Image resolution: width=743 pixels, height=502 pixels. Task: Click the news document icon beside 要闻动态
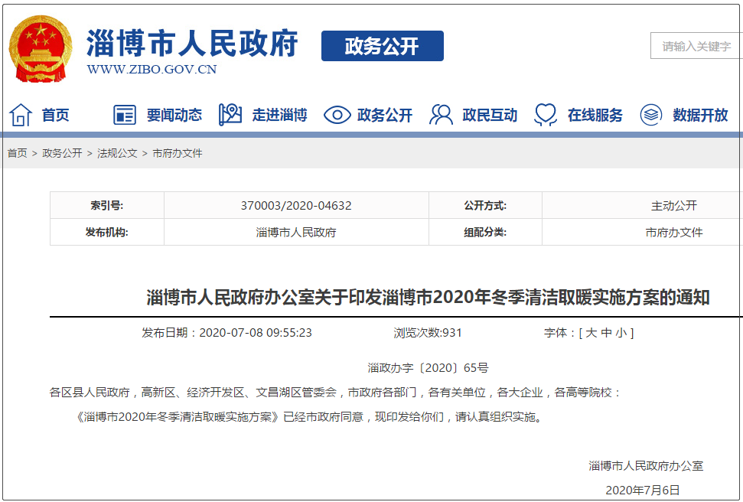(x=124, y=115)
